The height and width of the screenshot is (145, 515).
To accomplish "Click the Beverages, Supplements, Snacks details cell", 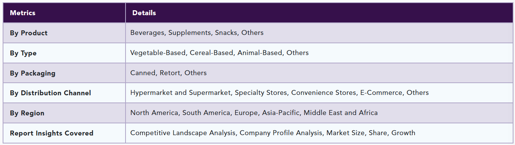I will tap(319, 33).
